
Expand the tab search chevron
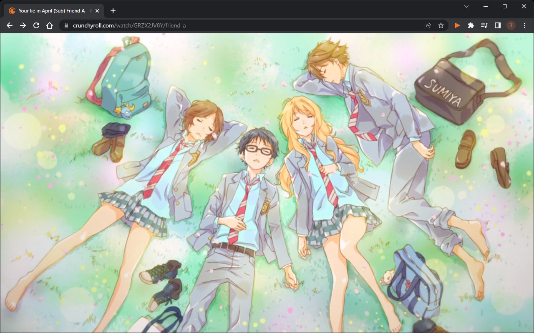pyautogui.click(x=466, y=6)
